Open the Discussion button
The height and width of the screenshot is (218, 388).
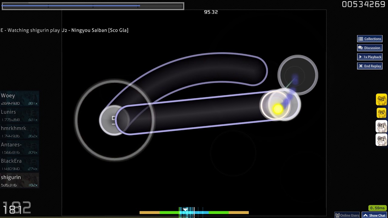(x=370, y=48)
